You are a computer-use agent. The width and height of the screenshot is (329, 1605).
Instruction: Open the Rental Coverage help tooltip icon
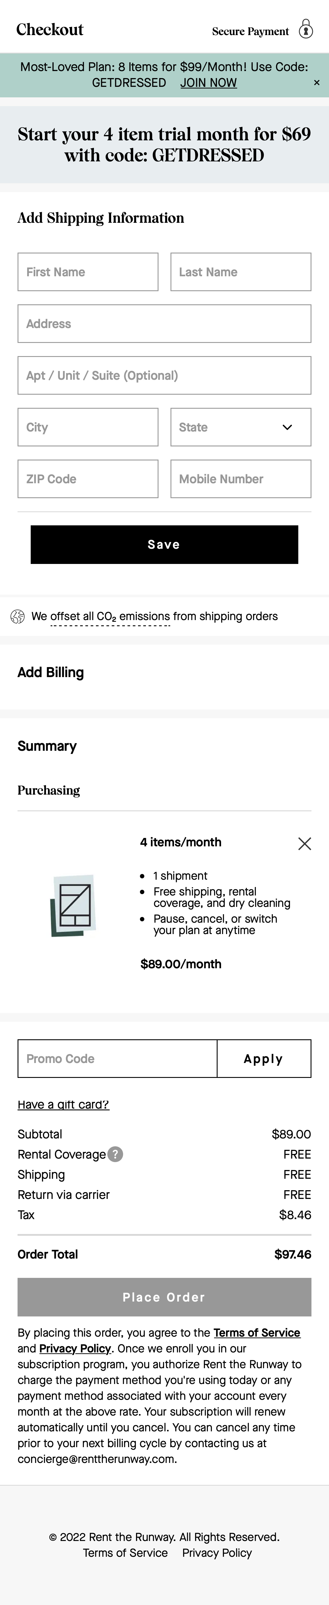click(x=115, y=1154)
